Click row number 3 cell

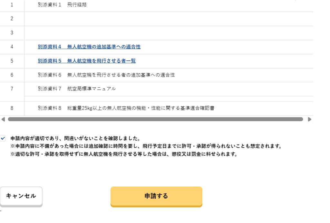coord(12,33)
